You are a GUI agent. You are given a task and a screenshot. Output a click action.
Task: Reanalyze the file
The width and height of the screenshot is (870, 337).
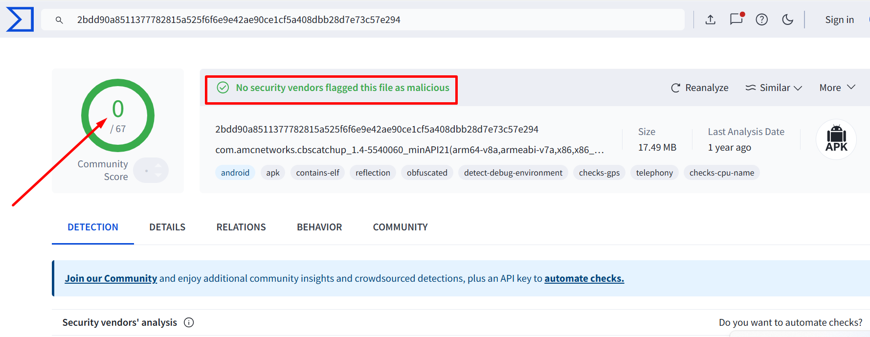coord(700,88)
